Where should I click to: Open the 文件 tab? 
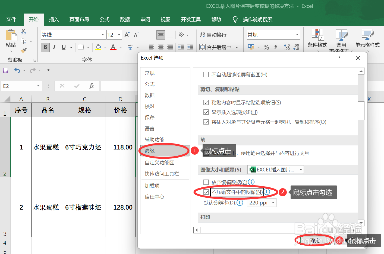click(x=11, y=19)
